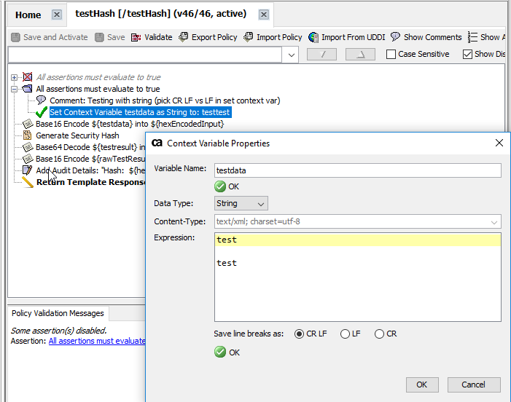Screen dimensions: 511x402
Task: Select LF line break radio button
Action: coord(345,334)
